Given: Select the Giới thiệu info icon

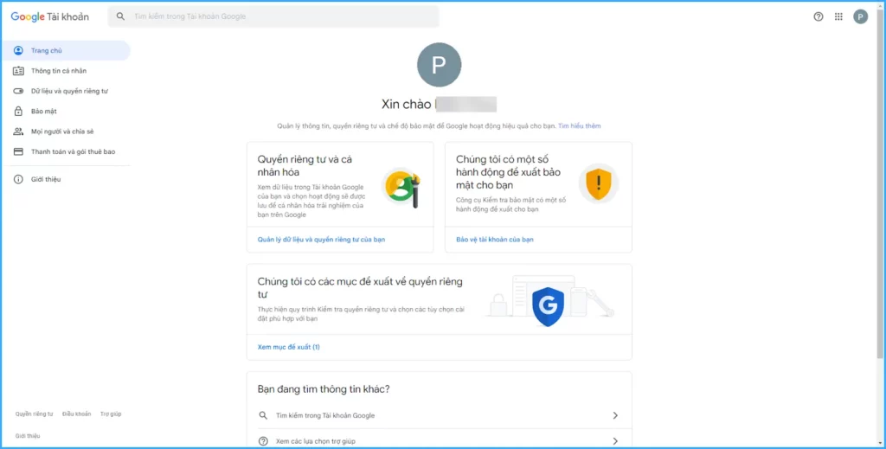Looking at the screenshot, I should (19, 179).
